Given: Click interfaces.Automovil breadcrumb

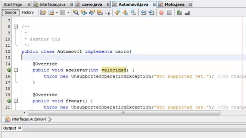Looking at the screenshot, I should click(x=29, y=119).
